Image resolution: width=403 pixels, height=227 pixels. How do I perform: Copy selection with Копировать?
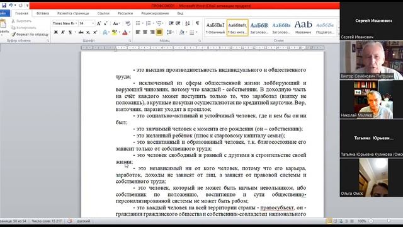pyautogui.click(x=24, y=28)
